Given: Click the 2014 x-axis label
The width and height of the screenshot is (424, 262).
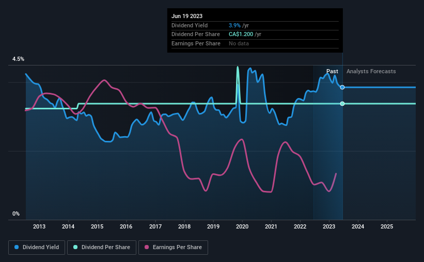Looking at the screenshot, I should pyautogui.click(x=68, y=226).
